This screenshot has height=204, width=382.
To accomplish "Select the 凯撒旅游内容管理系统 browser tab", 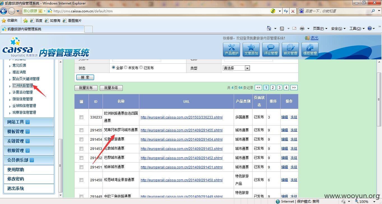I will pos(42,29).
